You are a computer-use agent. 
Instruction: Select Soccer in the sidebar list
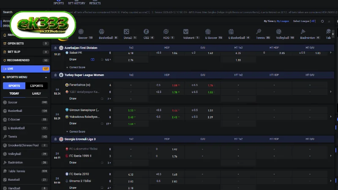point(25,102)
